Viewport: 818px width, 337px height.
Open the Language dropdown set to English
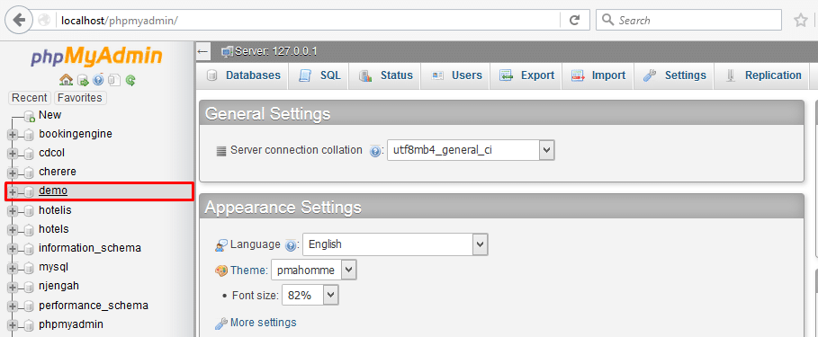[395, 244]
